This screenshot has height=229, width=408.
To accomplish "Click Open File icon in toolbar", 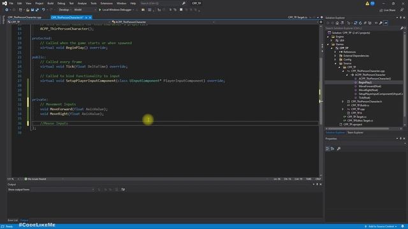I will 27,10.
